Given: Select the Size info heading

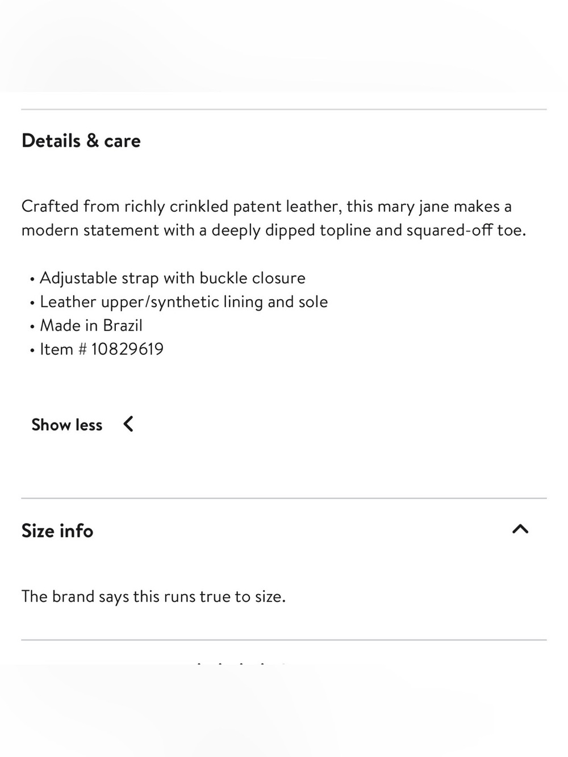Looking at the screenshot, I should [x=57, y=530].
